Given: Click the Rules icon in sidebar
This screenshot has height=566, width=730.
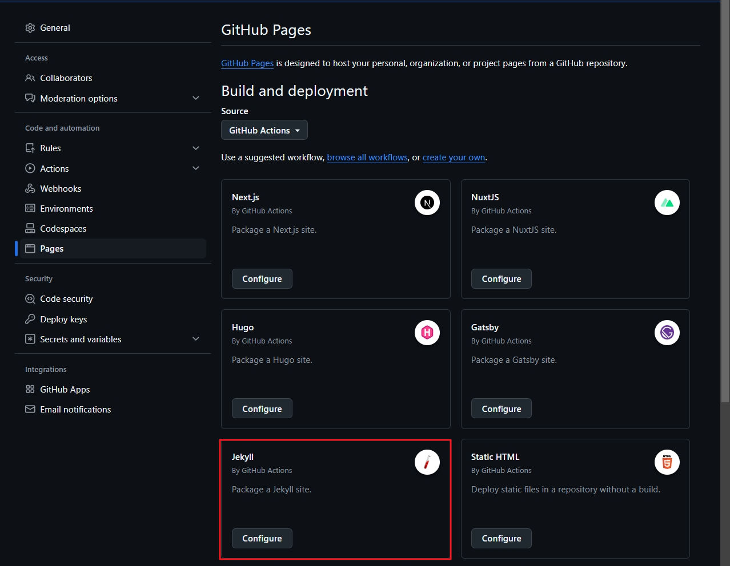Looking at the screenshot, I should click(x=30, y=148).
